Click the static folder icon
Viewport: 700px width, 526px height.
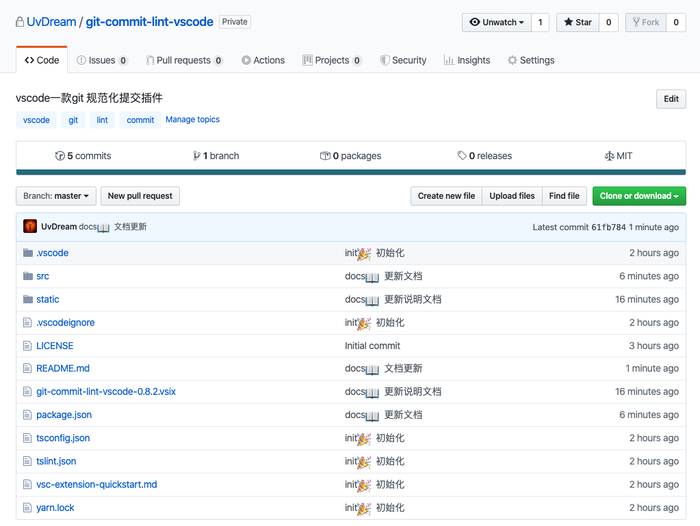point(28,299)
